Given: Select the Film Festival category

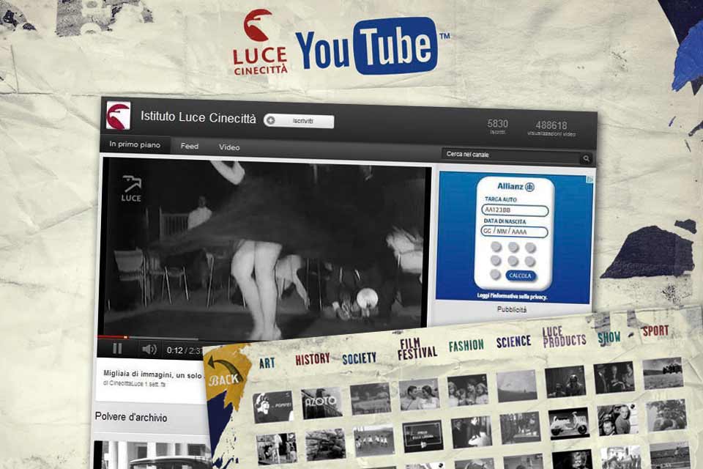Looking at the screenshot, I should point(417,349).
